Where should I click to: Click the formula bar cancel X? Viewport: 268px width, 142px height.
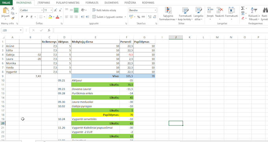click(33, 30)
